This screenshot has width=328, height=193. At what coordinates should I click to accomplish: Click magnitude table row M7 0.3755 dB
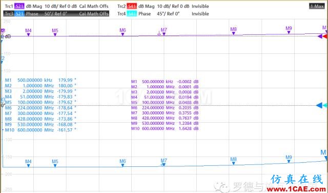coord(165,113)
